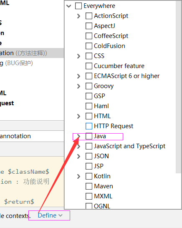Check the AspectJ checkbox
This screenshot has height=228, width=182.
[89, 26]
